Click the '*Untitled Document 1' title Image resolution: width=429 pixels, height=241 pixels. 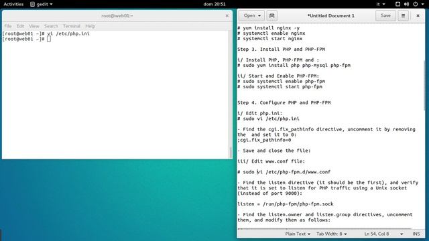[x=330, y=16]
